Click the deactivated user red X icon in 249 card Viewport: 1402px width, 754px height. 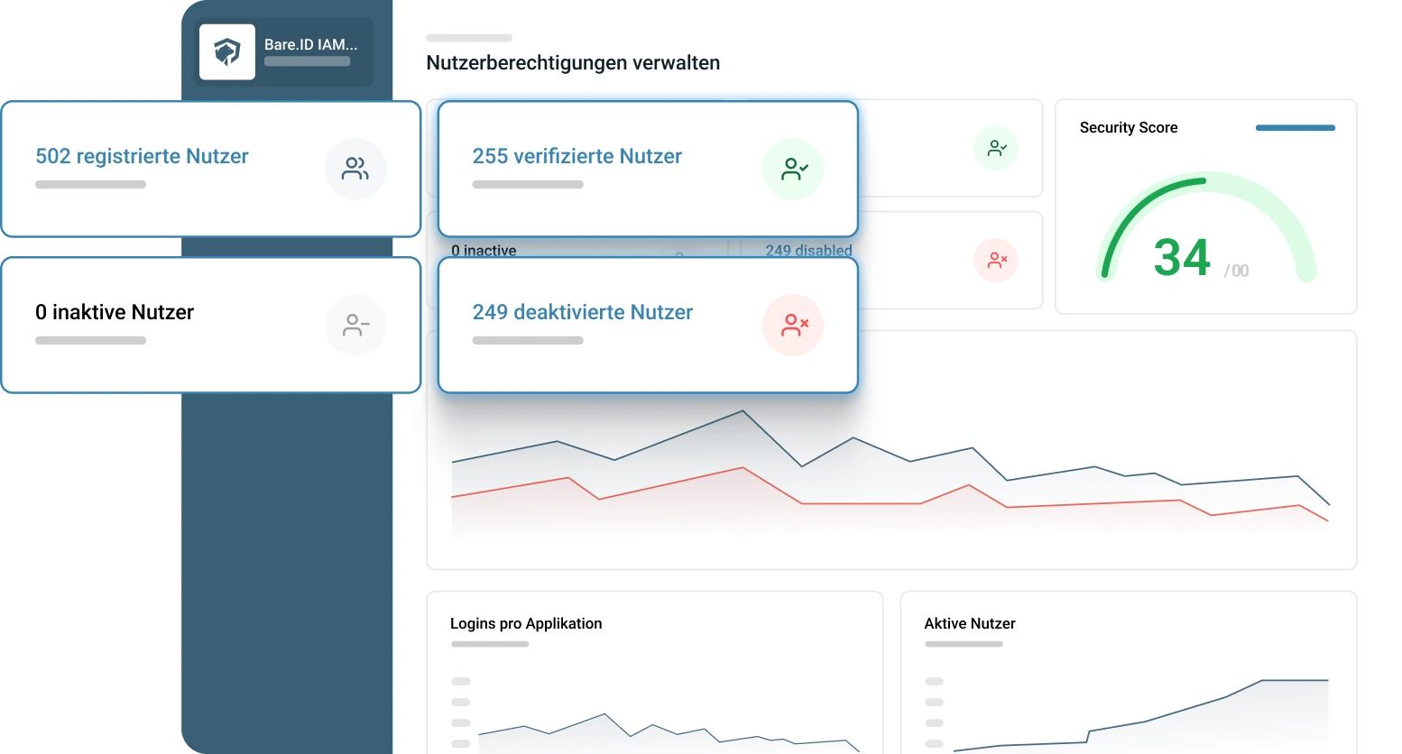coord(793,325)
